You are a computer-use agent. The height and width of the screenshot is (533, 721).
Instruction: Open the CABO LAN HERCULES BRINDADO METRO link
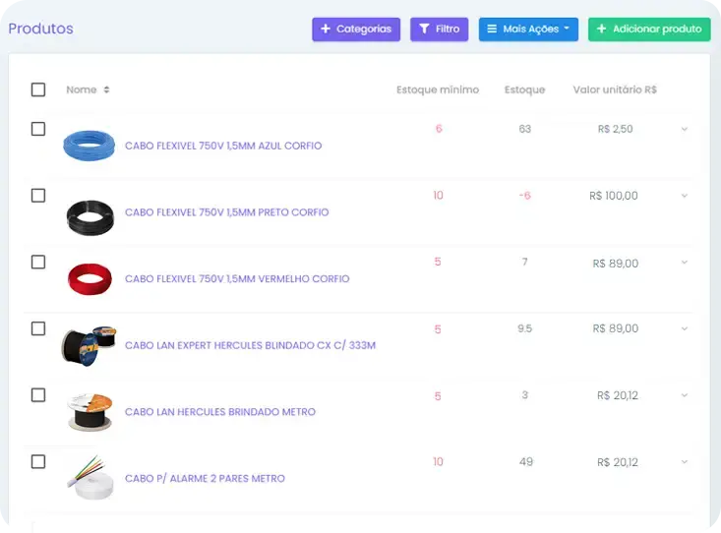pos(220,412)
